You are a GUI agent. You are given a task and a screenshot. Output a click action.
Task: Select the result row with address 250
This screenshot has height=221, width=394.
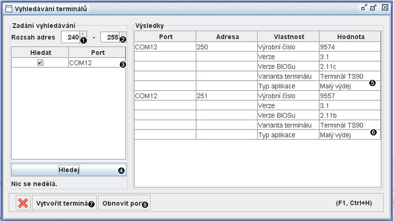[226, 47]
